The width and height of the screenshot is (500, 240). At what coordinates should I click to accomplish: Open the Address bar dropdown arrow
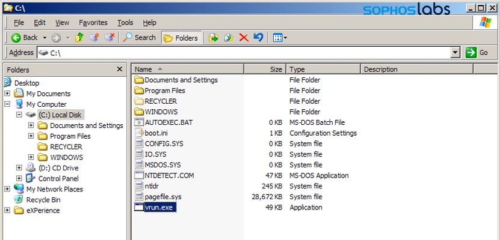click(455, 52)
